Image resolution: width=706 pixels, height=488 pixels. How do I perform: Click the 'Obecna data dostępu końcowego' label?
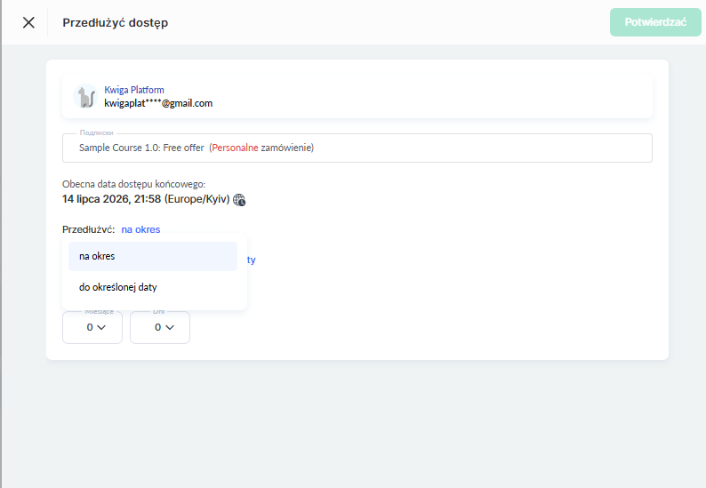click(133, 184)
